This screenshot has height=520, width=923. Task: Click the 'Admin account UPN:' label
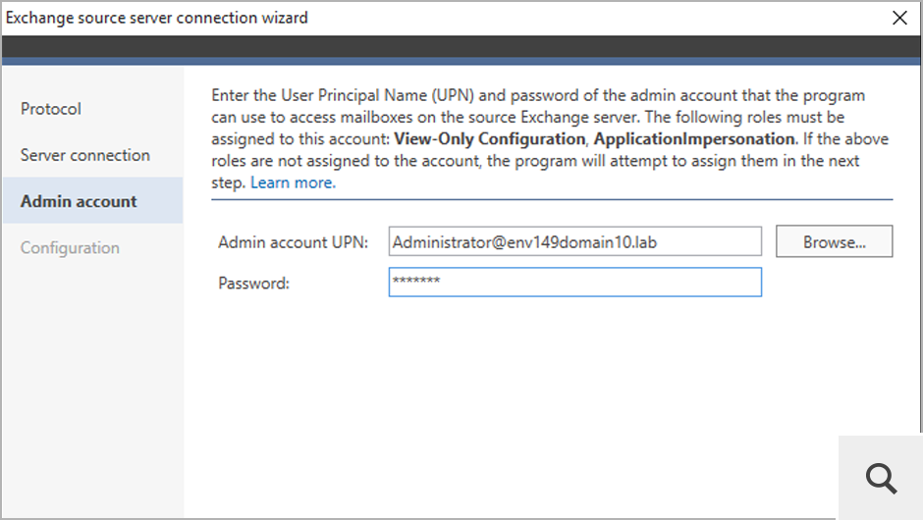click(294, 242)
